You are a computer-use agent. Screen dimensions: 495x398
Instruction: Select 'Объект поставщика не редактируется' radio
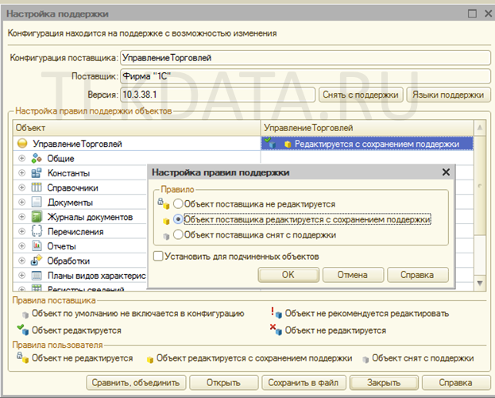[x=178, y=204]
